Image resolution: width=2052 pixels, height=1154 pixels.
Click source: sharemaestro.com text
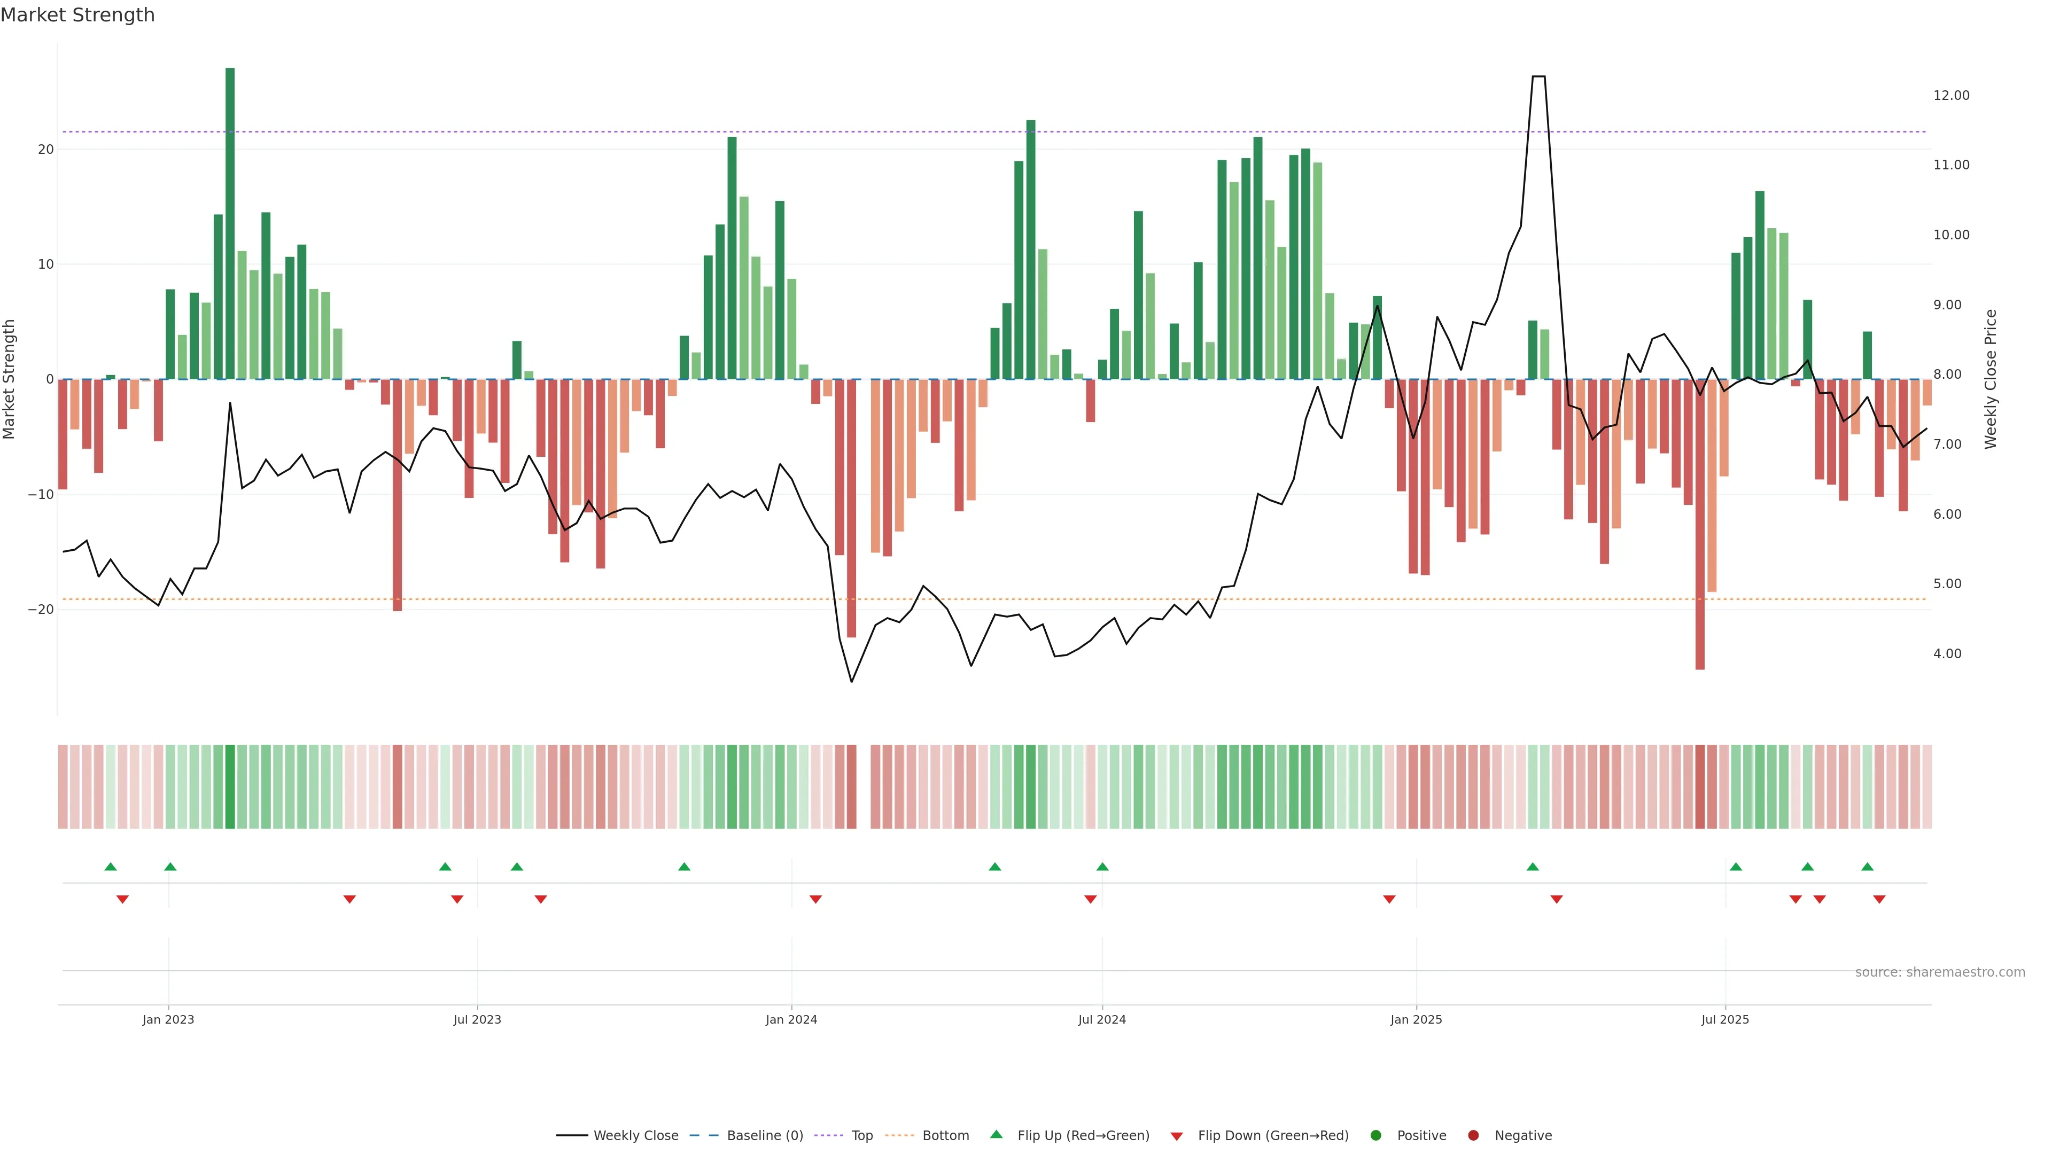pos(1940,972)
